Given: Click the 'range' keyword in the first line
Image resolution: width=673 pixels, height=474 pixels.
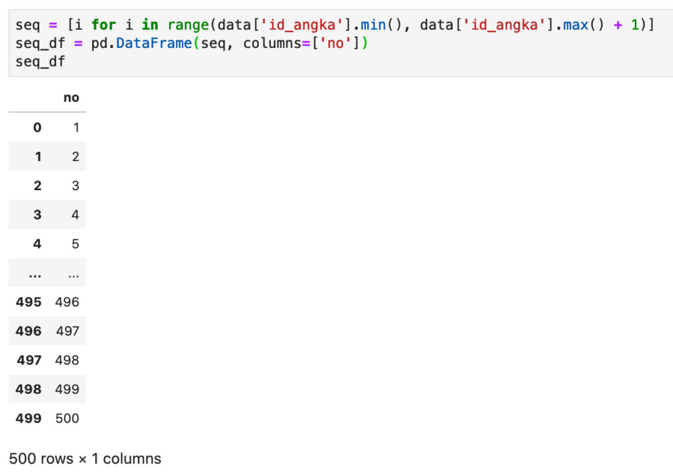Looking at the screenshot, I should [188, 25].
